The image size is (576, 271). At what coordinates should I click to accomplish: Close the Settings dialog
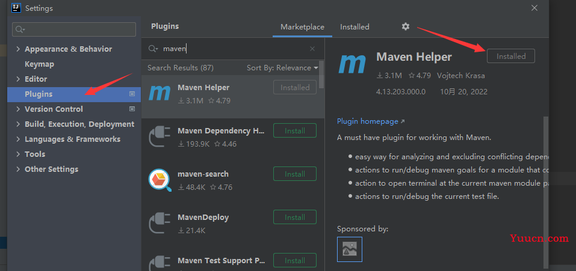(x=534, y=8)
